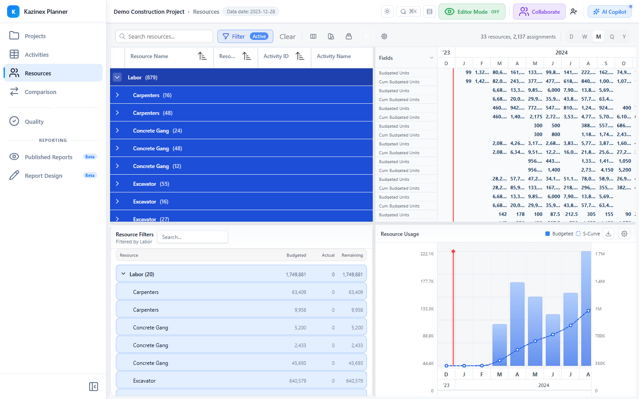Click the Data date 2023-12-28 badge

pyautogui.click(x=251, y=12)
